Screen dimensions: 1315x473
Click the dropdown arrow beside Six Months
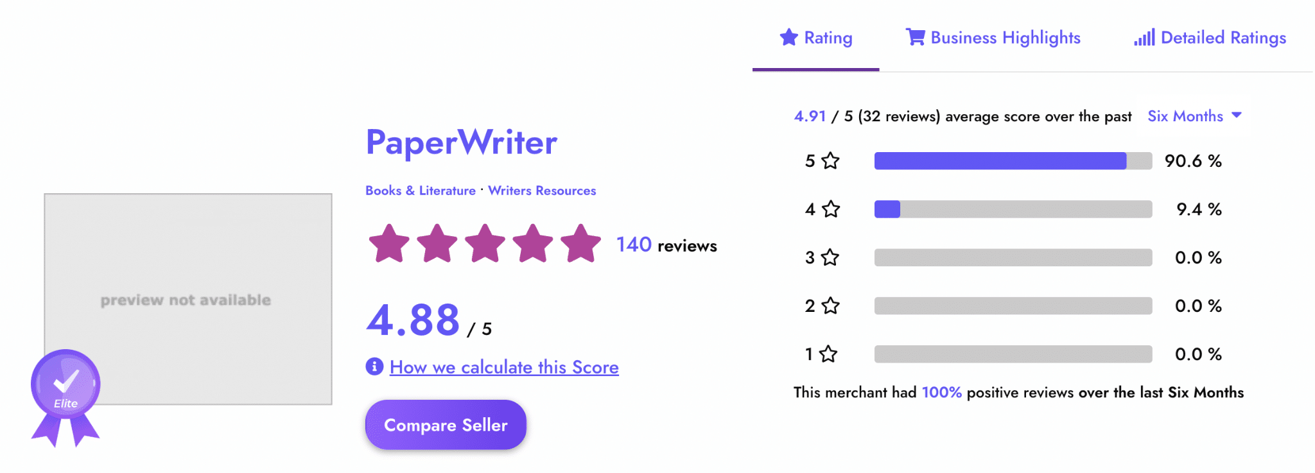click(x=1237, y=116)
